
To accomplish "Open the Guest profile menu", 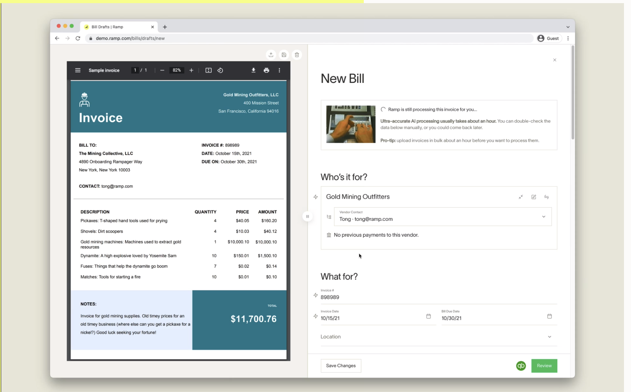I will point(548,38).
